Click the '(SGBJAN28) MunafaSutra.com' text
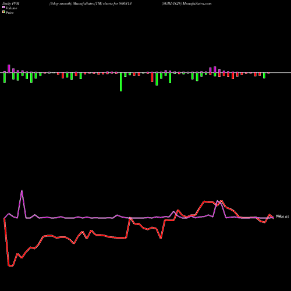Screen dimensions: 291x291 (187, 3)
